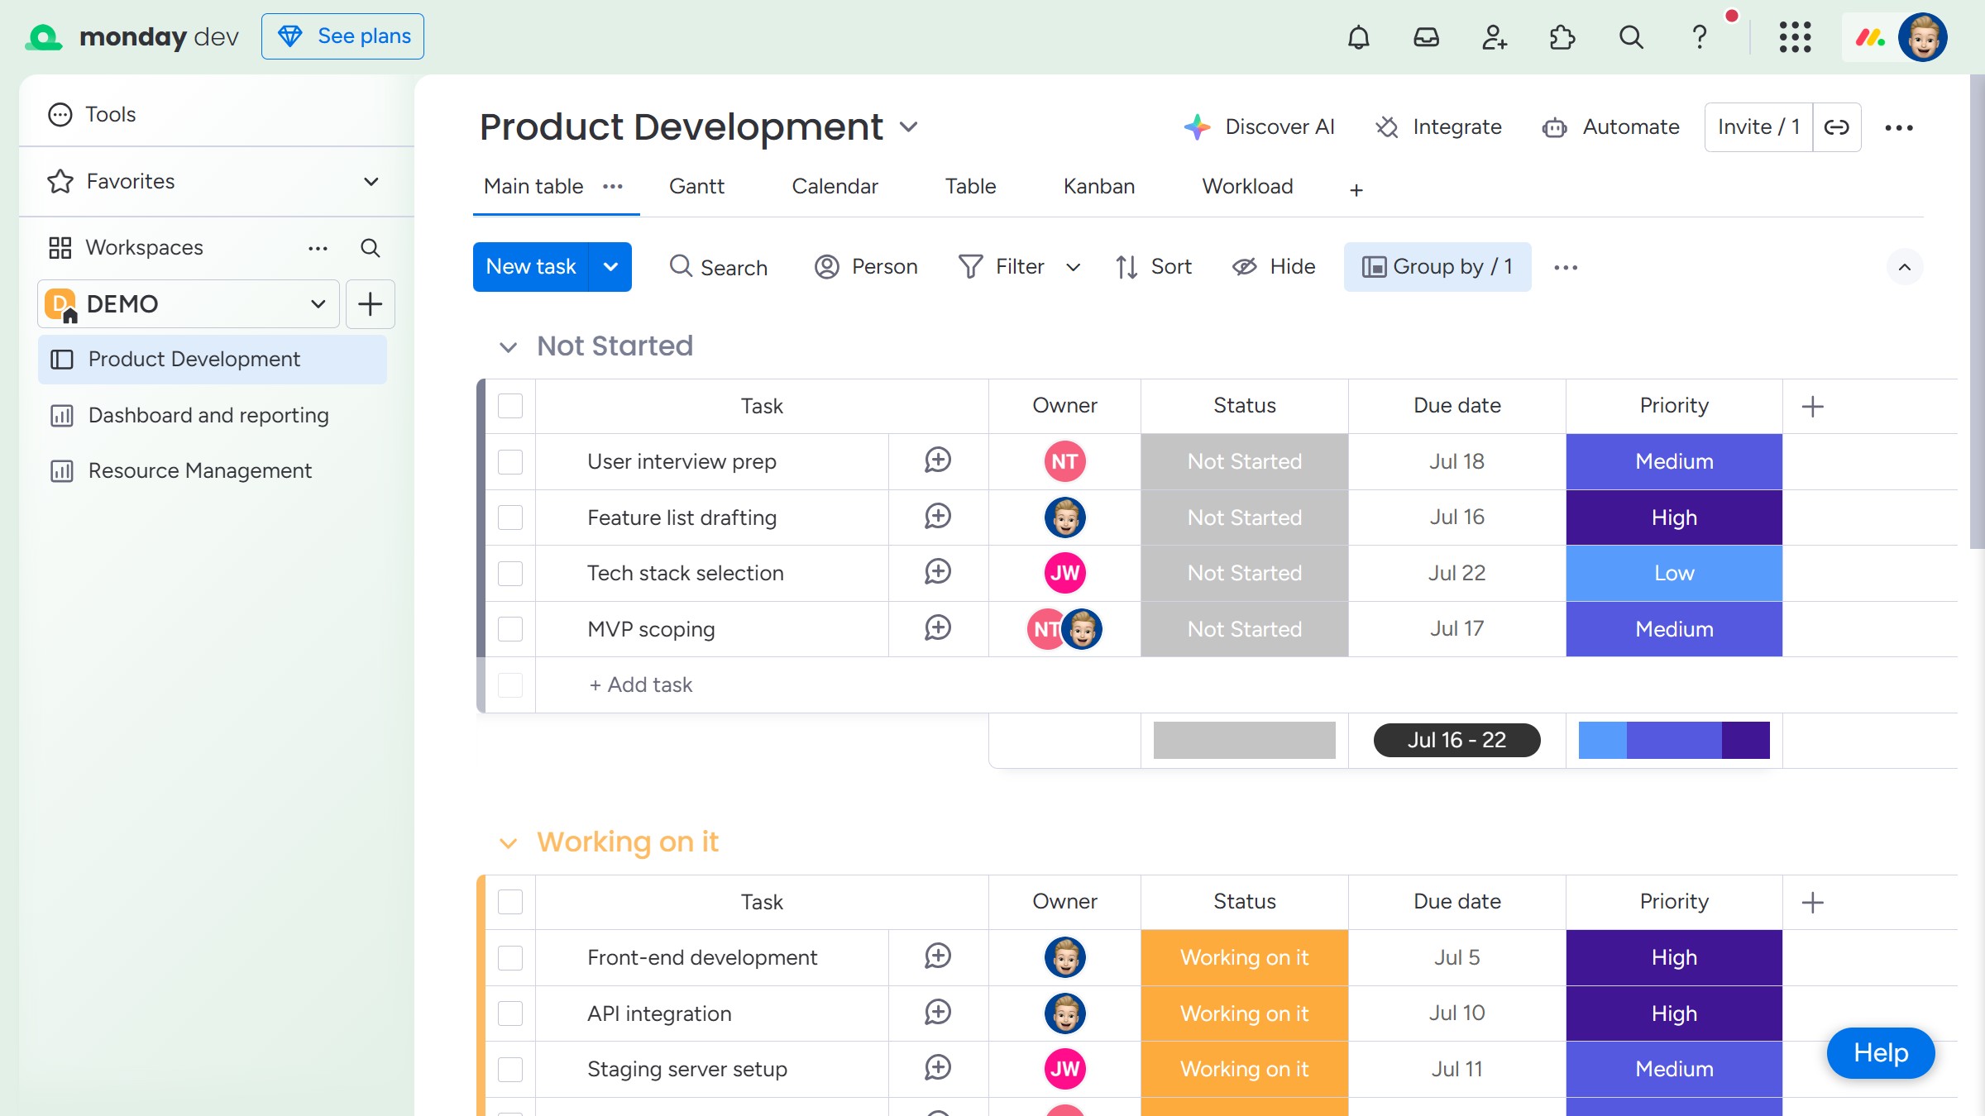The width and height of the screenshot is (1985, 1116).
Task: Open the Help chat button
Action: click(x=1881, y=1053)
